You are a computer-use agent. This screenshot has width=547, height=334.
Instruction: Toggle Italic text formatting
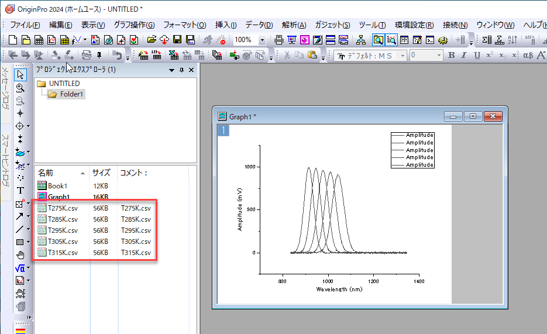tap(463, 55)
